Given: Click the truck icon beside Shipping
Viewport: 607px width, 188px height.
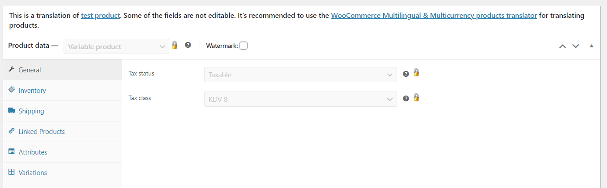Looking at the screenshot, I should (x=12, y=110).
